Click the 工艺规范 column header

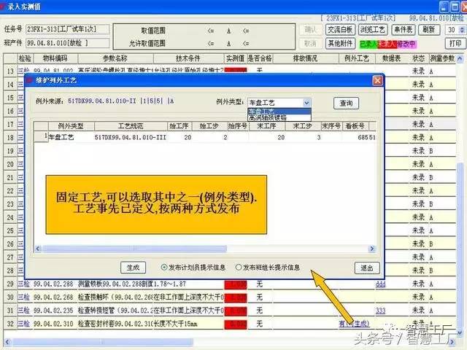coord(131,126)
